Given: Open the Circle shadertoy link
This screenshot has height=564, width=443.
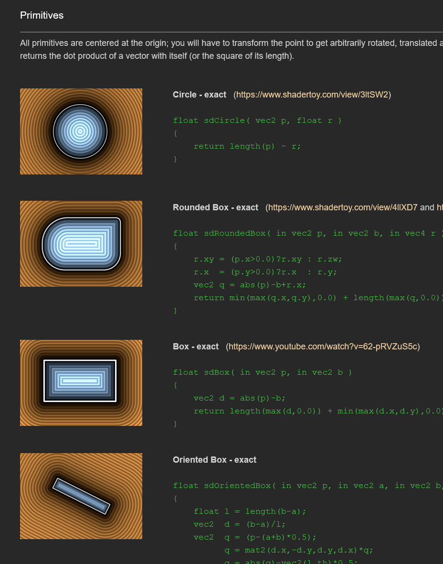Looking at the screenshot, I should pyautogui.click(x=312, y=95).
